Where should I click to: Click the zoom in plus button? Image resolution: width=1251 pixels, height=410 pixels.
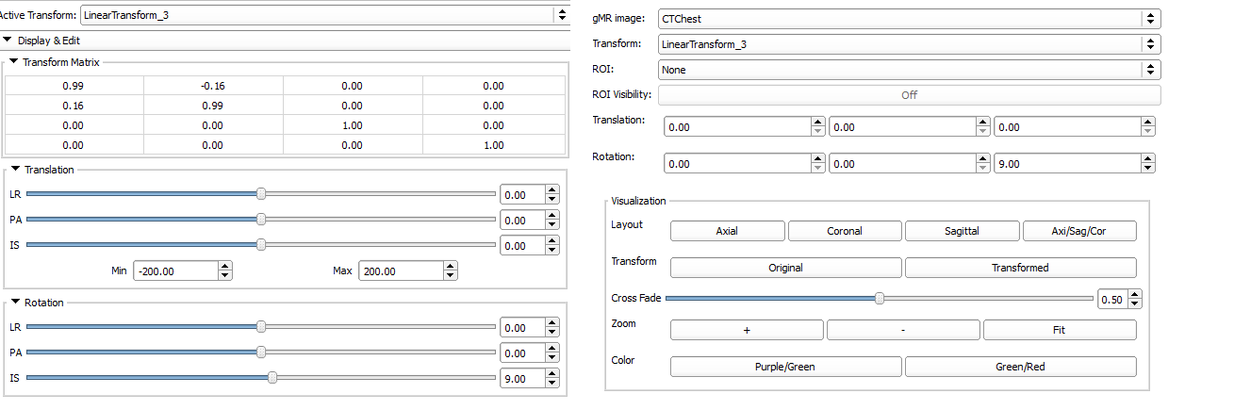coord(747,330)
